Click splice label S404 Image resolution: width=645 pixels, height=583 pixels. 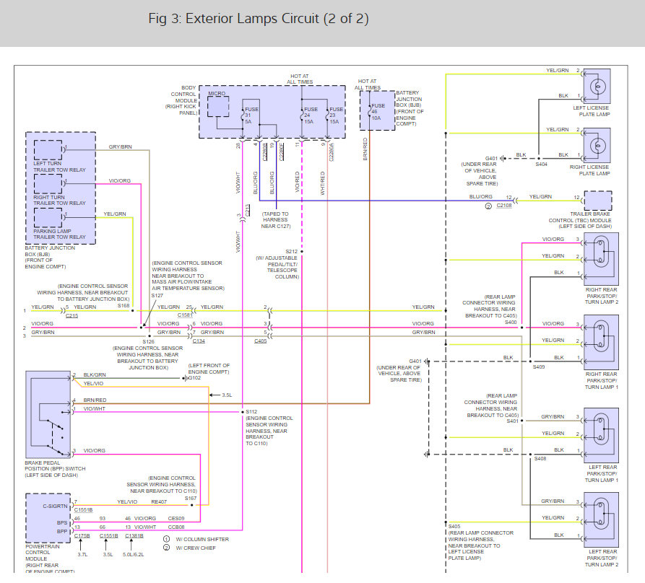(x=541, y=164)
